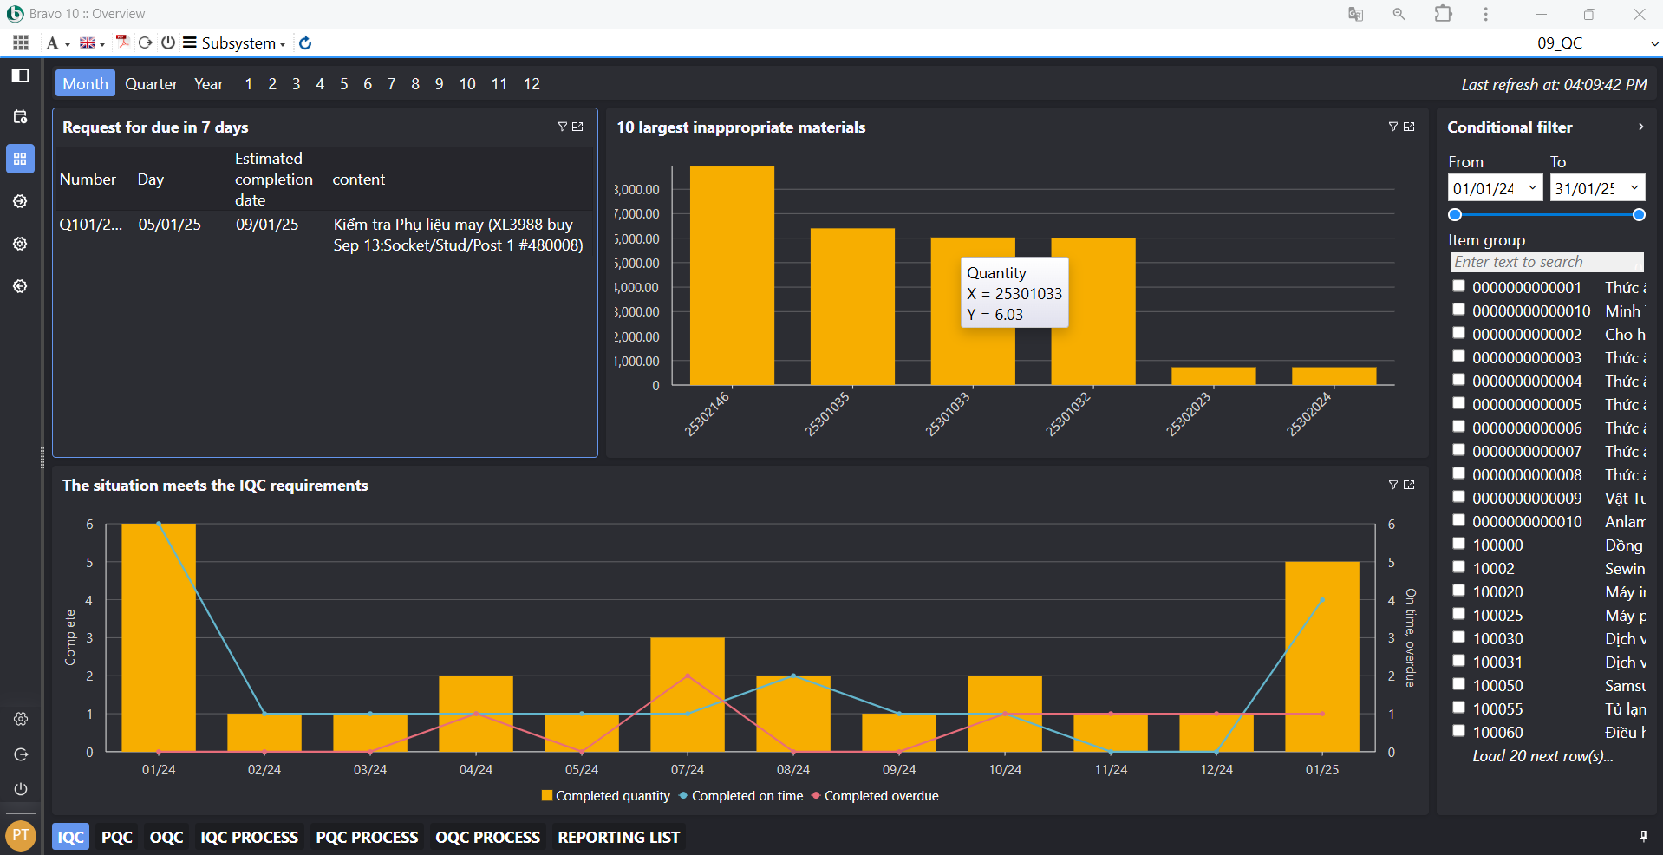Tick the checkbox for item 100000
Screen dimensions: 1663x855
click(1458, 544)
